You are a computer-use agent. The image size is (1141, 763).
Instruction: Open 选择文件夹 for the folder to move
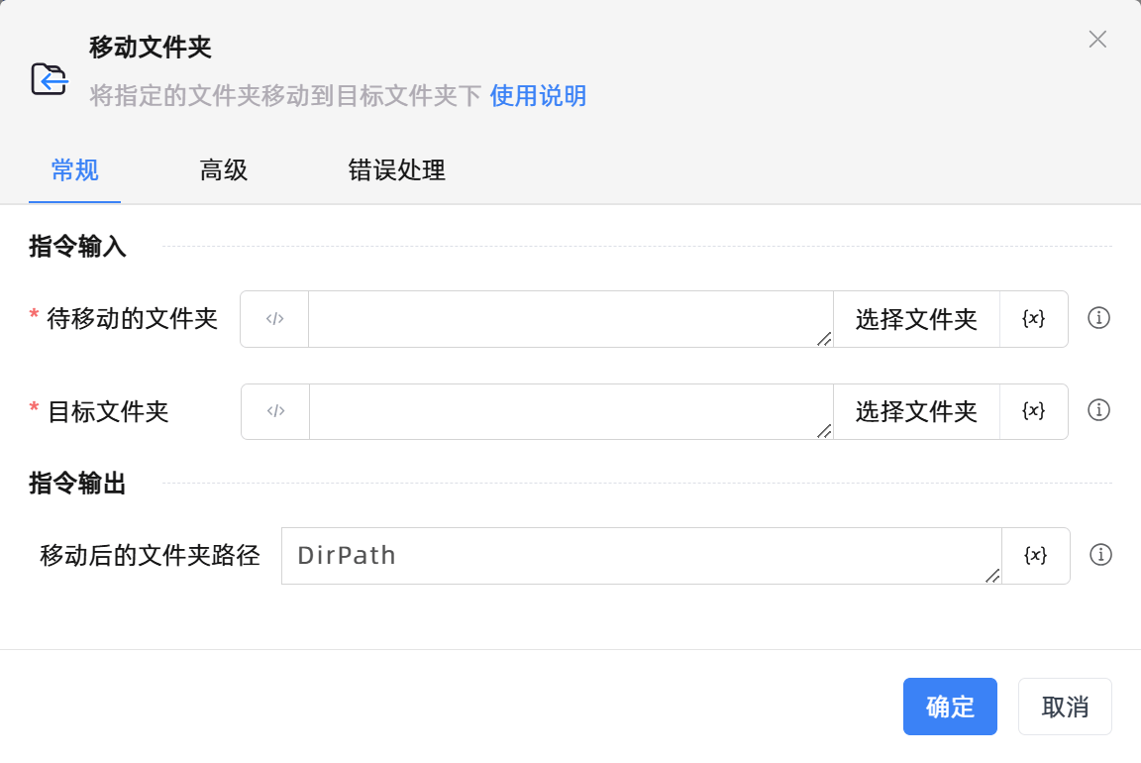point(916,318)
